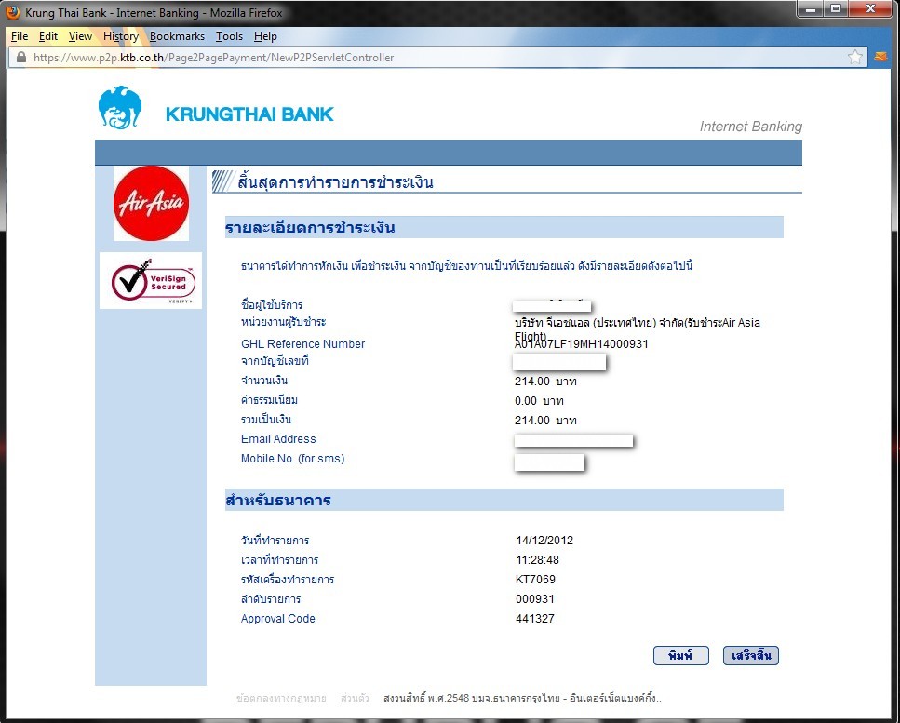
Task: Click the GHL Reference Number value A01A07LF19MH14000931
Action: 582,343
